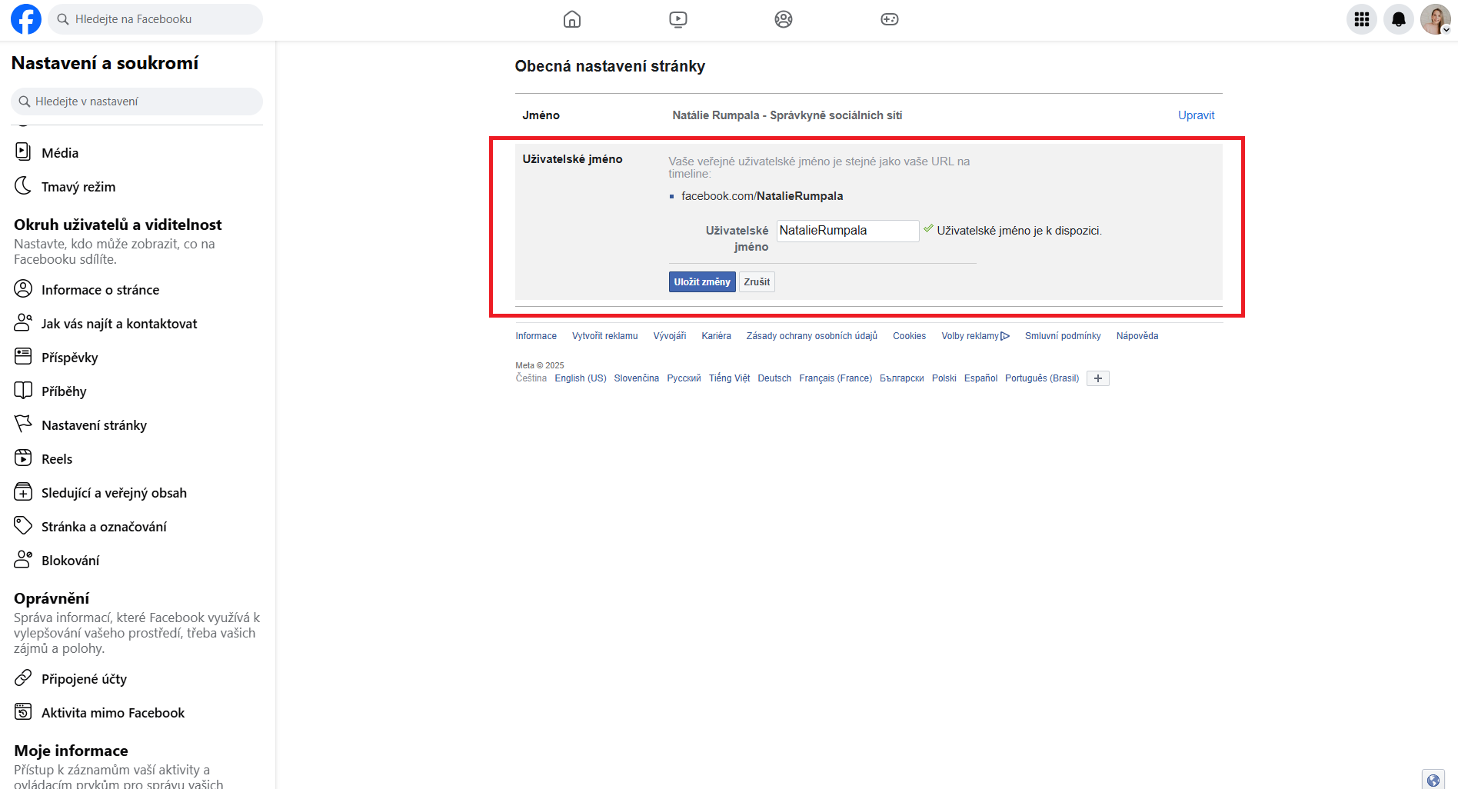Click Příběhy text in sidebar
Image resolution: width=1458 pixels, height=789 pixels.
click(x=64, y=391)
